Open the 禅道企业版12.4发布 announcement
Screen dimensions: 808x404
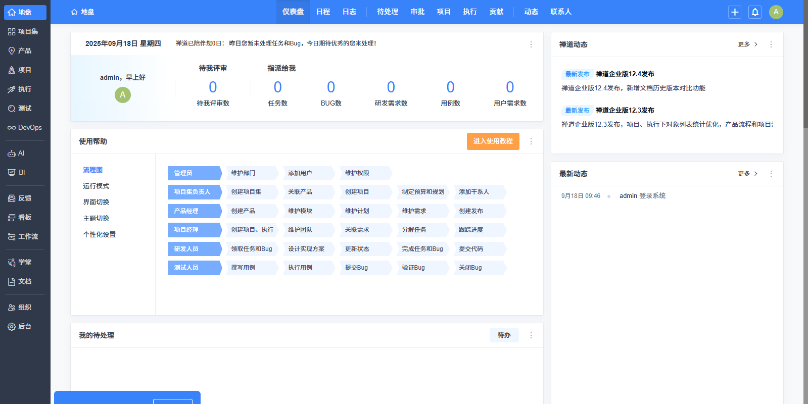pyautogui.click(x=625, y=74)
